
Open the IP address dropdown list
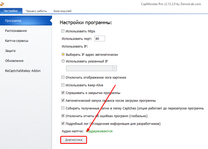pos(114,68)
